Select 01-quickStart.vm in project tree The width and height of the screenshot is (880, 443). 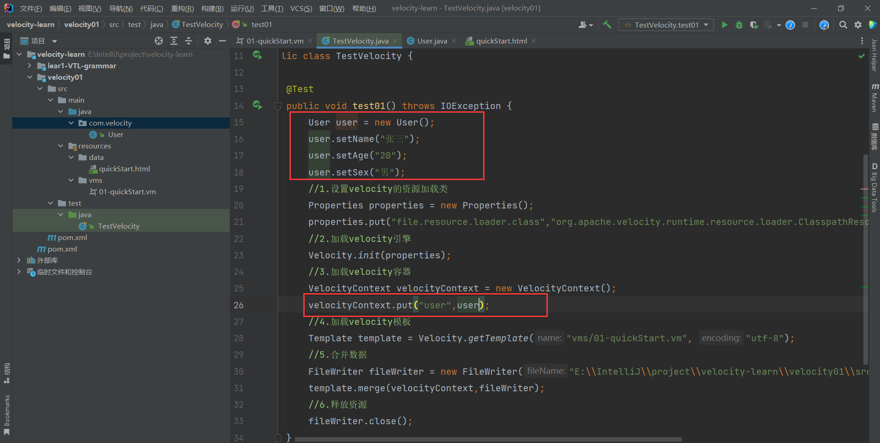point(127,191)
